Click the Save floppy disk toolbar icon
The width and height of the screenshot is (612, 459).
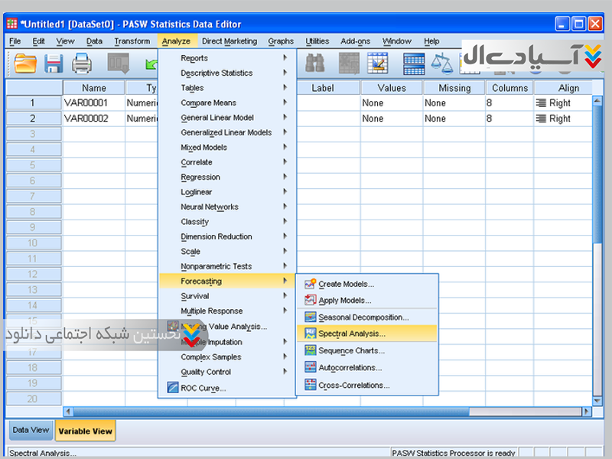(54, 63)
